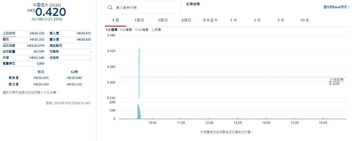Click the 52周 column header
The height and width of the screenshot is (141, 352).
pyautogui.click(x=74, y=72)
